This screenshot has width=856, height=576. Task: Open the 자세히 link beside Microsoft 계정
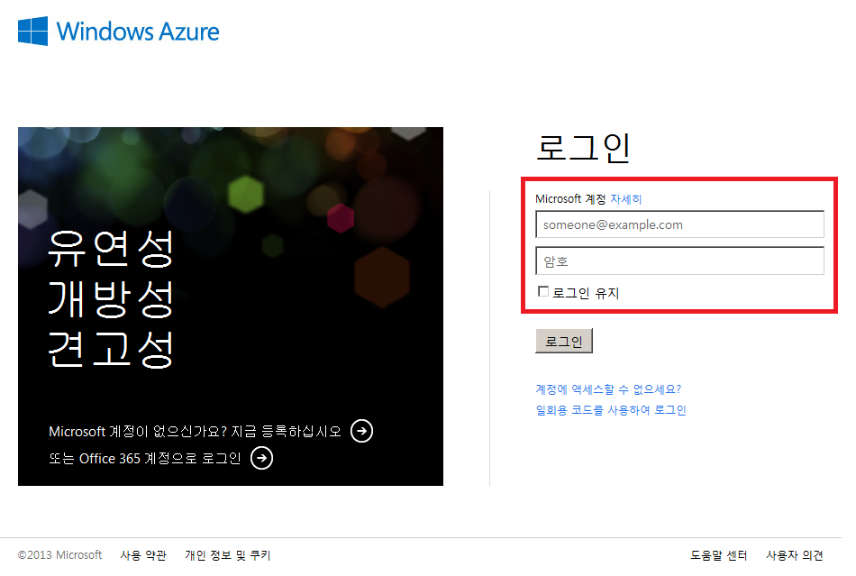coord(626,198)
